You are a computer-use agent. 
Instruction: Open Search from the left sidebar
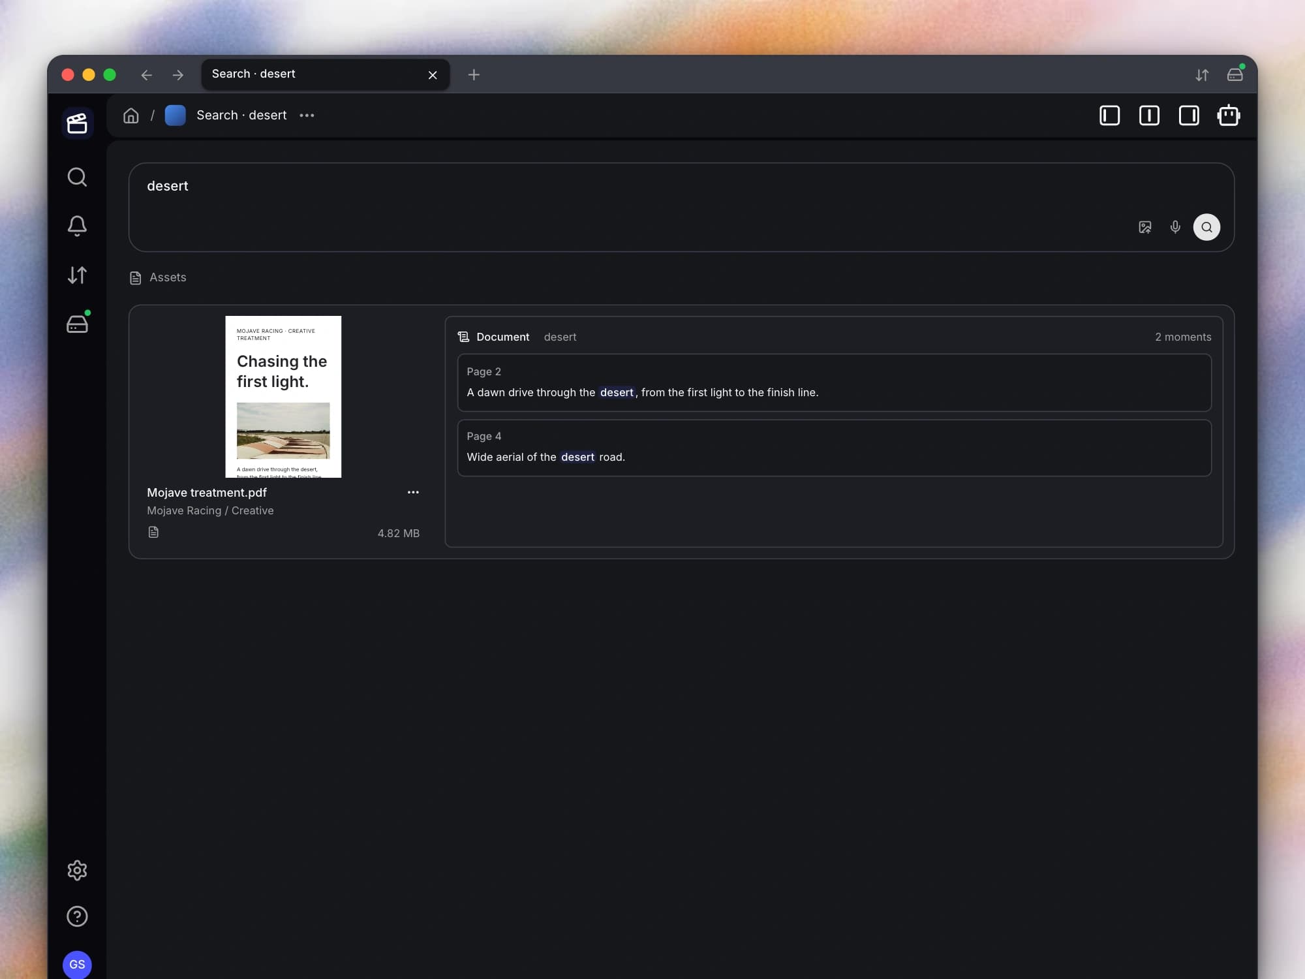click(77, 177)
